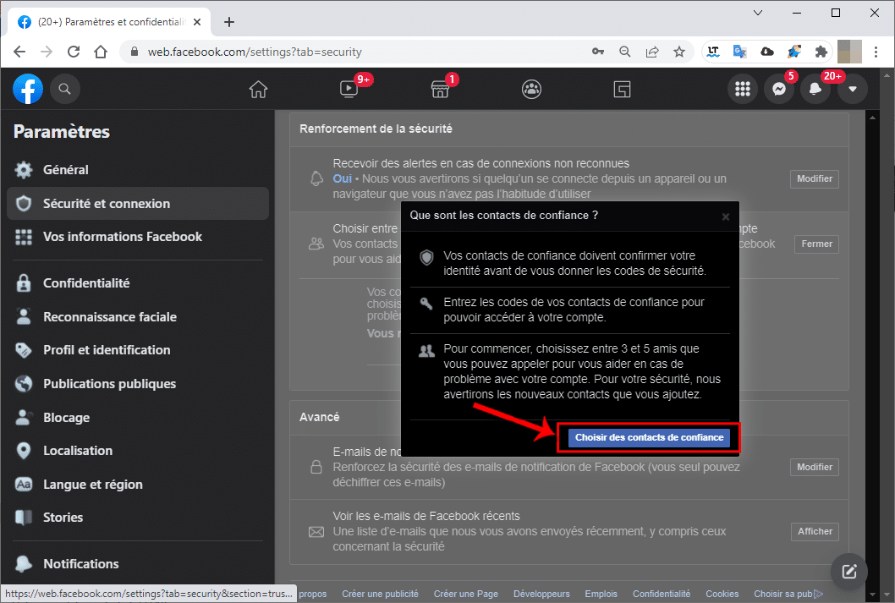Open Notifications settings
The image size is (895, 603).
point(138,563)
